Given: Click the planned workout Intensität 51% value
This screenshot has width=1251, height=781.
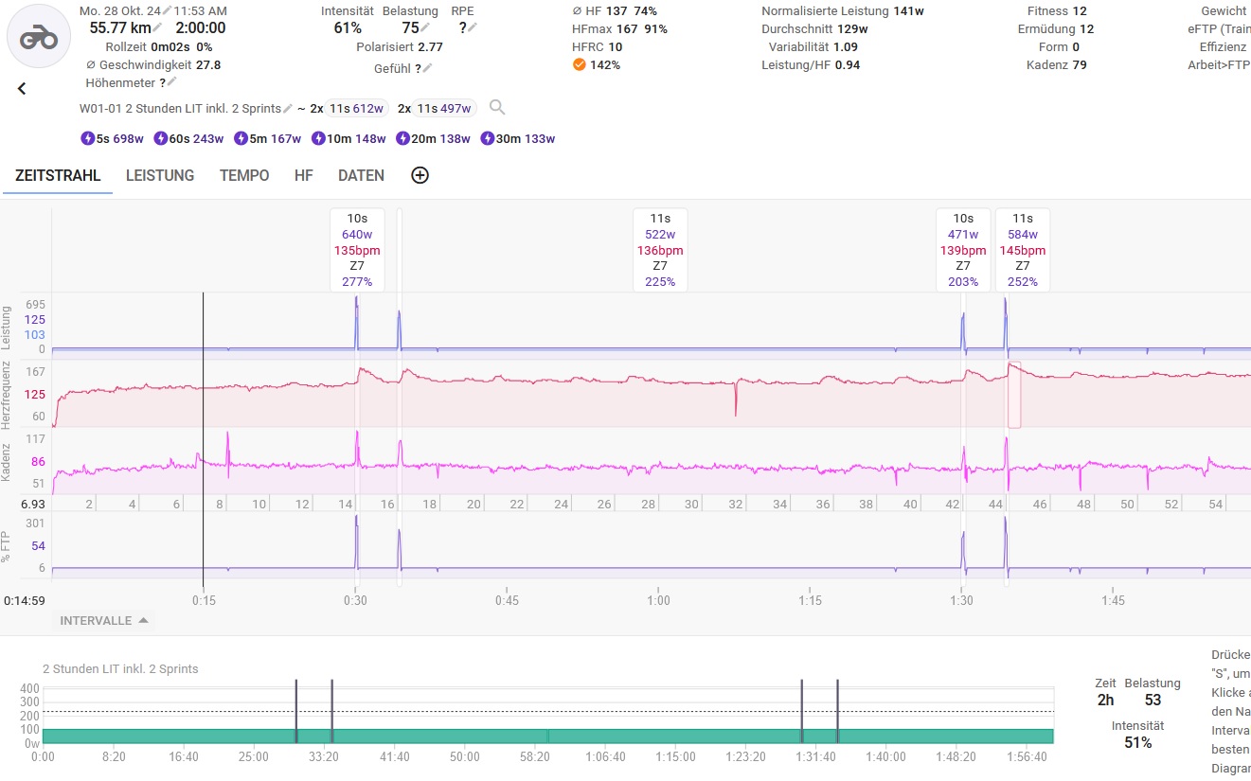Looking at the screenshot, I should (1137, 743).
